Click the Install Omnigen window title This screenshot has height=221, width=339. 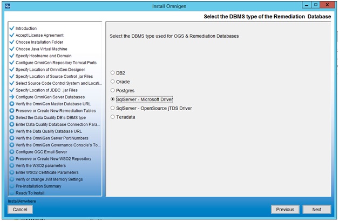pos(169,6)
